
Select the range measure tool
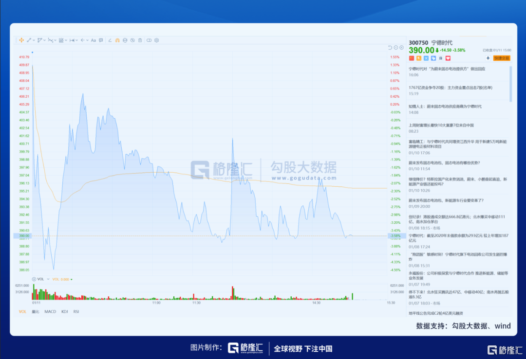[72, 40]
